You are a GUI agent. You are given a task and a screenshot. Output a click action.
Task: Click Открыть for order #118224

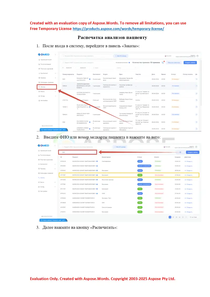(188, 161)
